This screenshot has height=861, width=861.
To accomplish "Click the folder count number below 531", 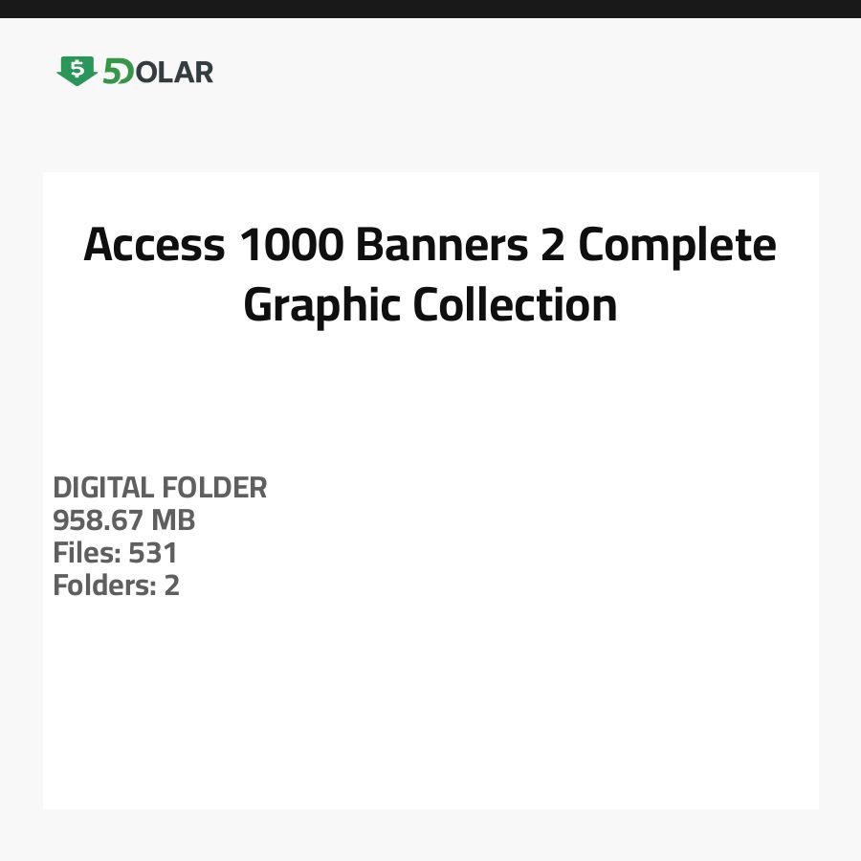I will click(x=172, y=585).
